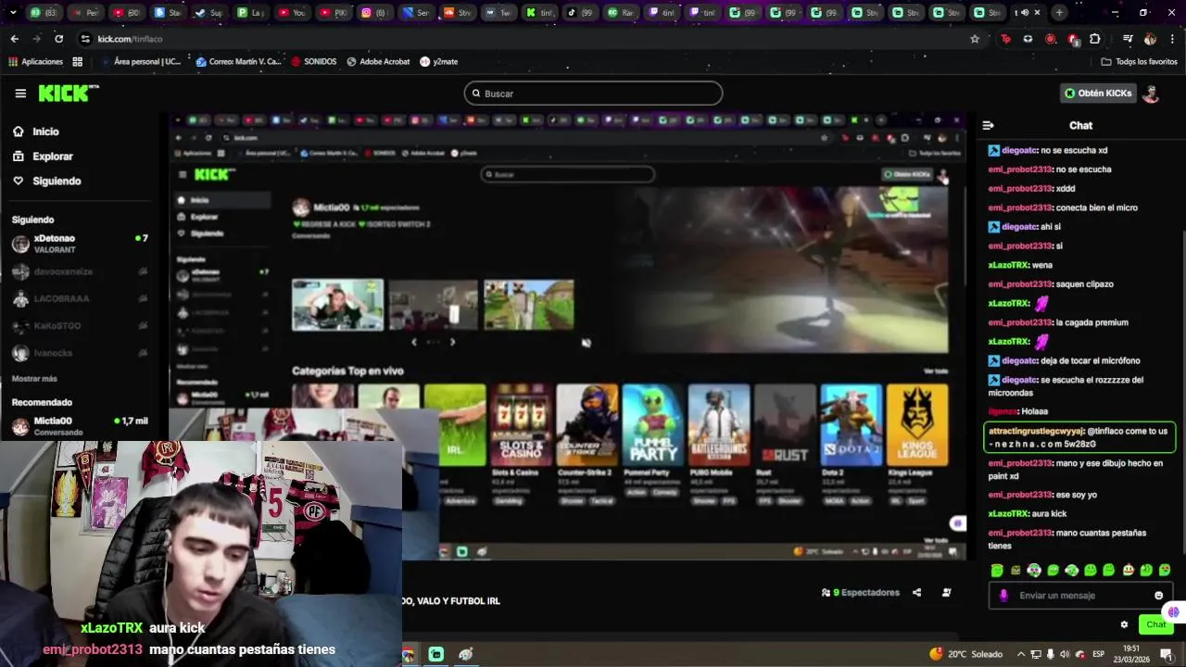1186x667 pixels.
Task: Open a new browser tab
Action: [x=1059, y=13]
